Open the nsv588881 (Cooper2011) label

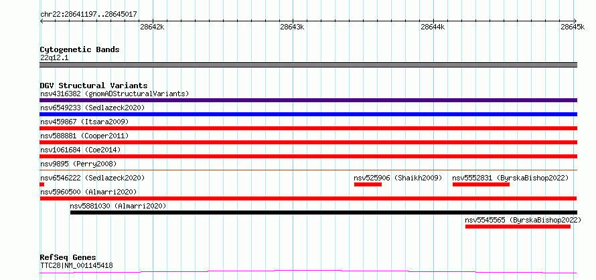[84, 136]
